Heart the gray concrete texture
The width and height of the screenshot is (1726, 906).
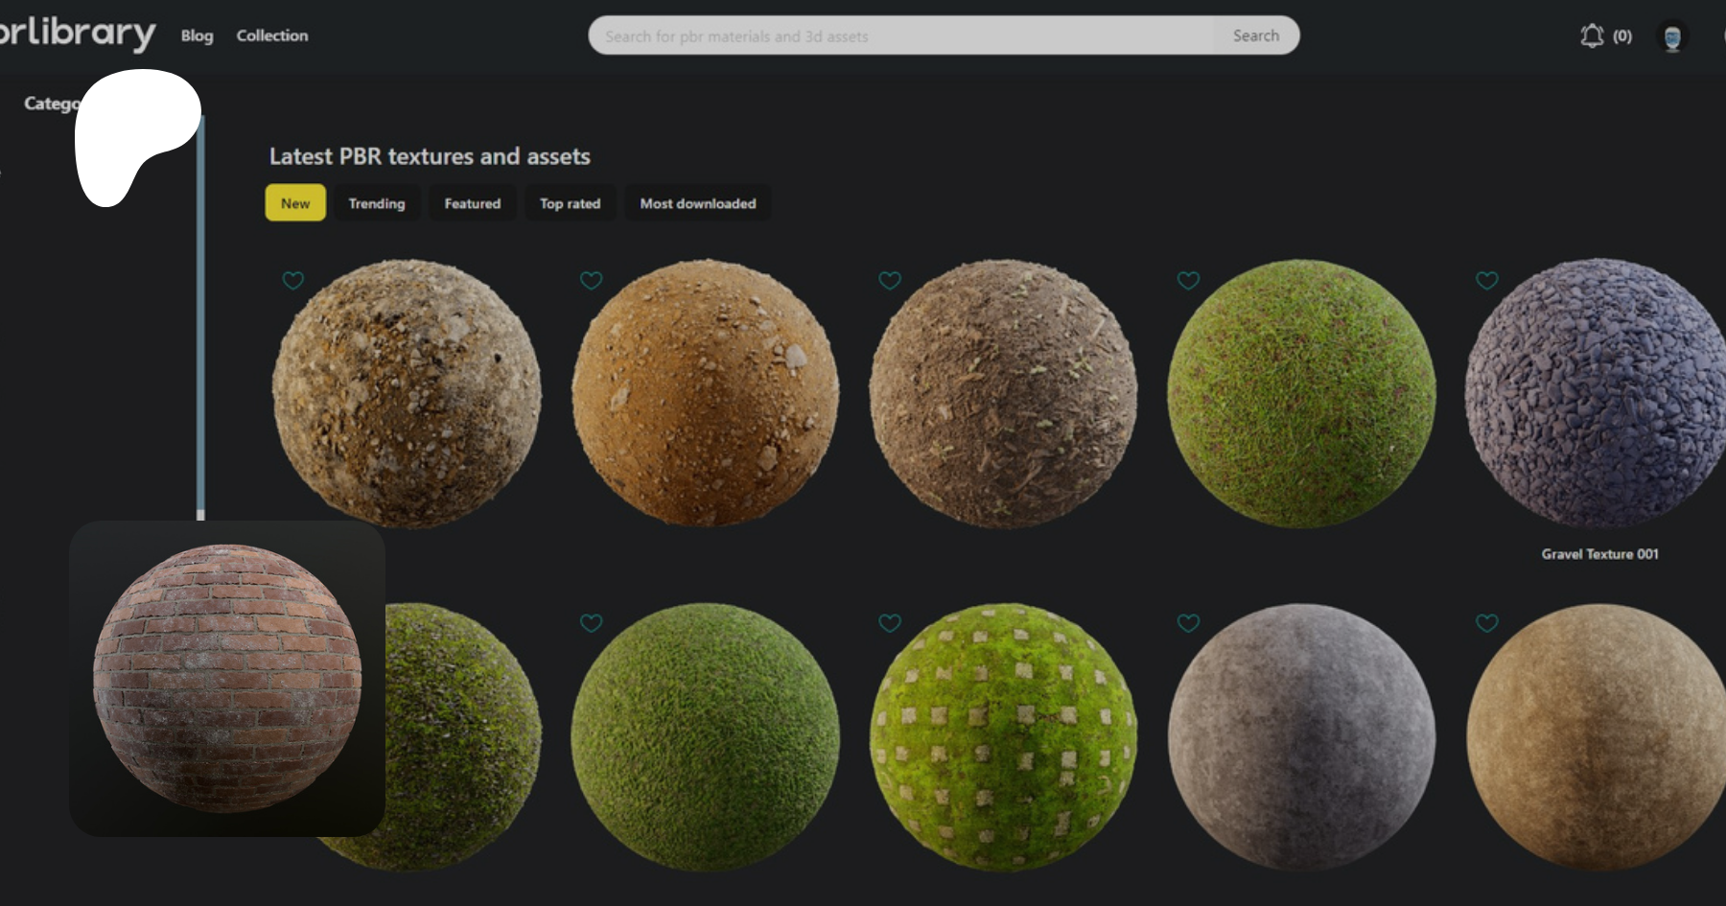pos(1188,623)
